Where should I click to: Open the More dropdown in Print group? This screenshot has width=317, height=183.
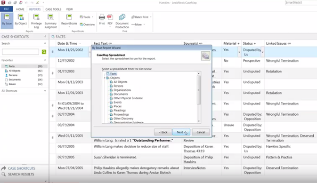tap(138, 24)
